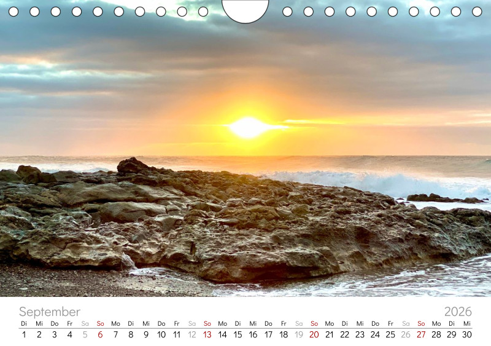Click the breaking white wave in photo

(381, 183)
